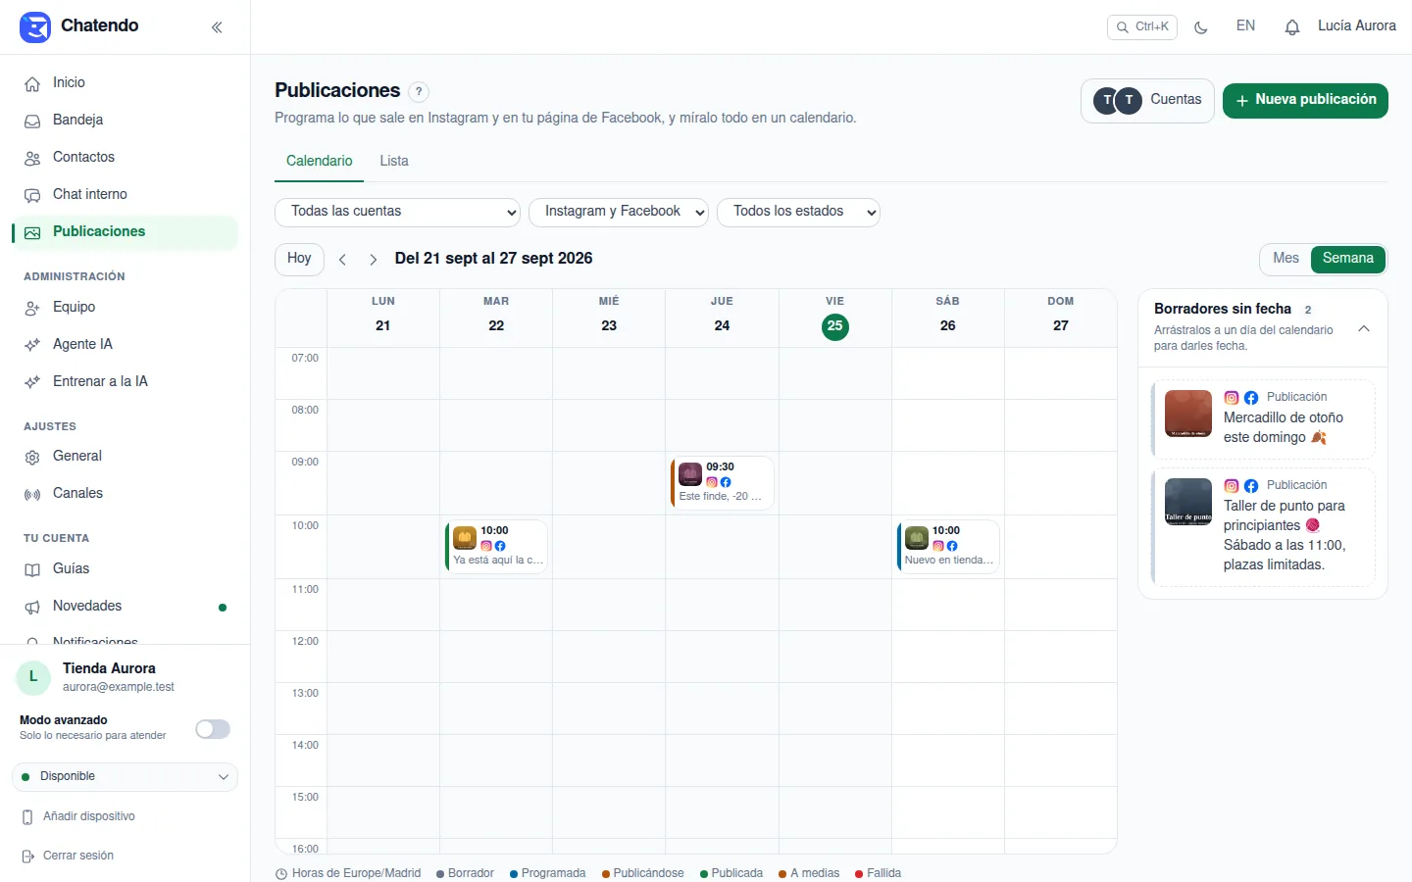The width and height of the screenshot is (1412, 882).
Task: Switch to the Lista tab
Action: (394, 162)
